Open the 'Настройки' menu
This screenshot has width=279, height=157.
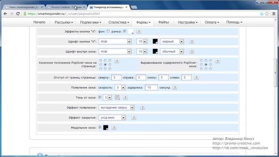pyautogui.click(x=188, y=22)
